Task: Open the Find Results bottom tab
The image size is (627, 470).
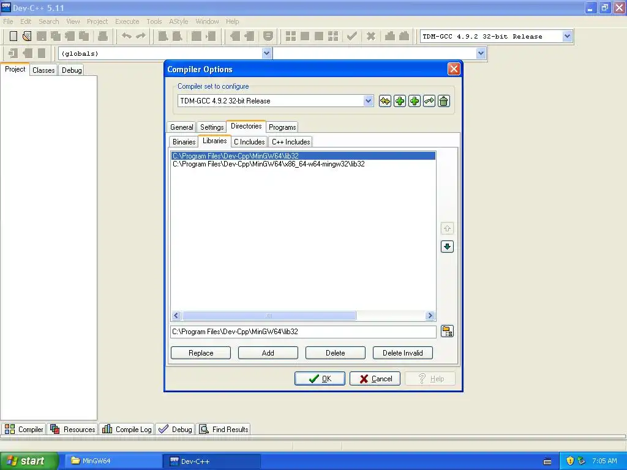Action: [x=224, y=429]
